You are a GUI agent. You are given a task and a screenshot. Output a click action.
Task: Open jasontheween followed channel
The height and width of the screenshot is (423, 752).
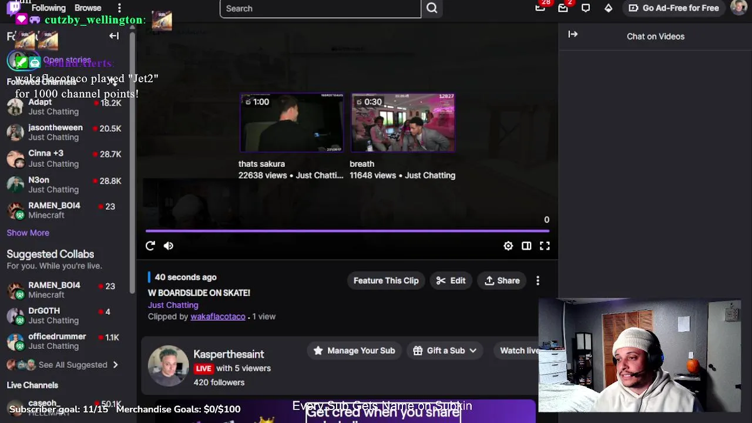click(x=65, y=132)
